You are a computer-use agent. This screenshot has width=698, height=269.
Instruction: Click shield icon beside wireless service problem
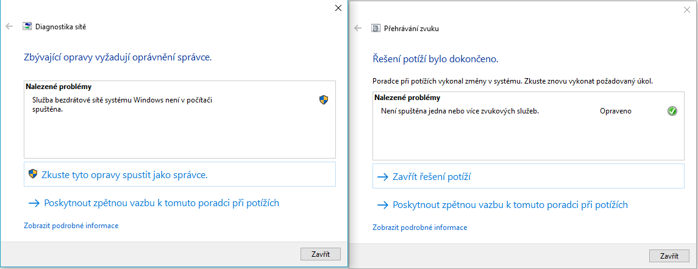[324, 99]
